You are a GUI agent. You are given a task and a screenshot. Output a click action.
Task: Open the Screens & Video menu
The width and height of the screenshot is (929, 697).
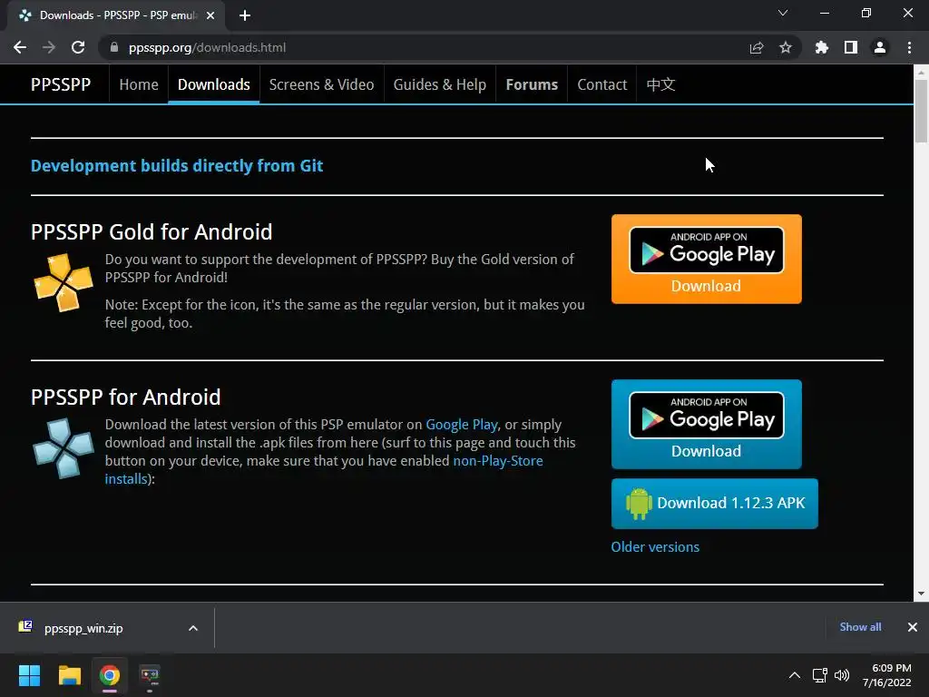322,84
